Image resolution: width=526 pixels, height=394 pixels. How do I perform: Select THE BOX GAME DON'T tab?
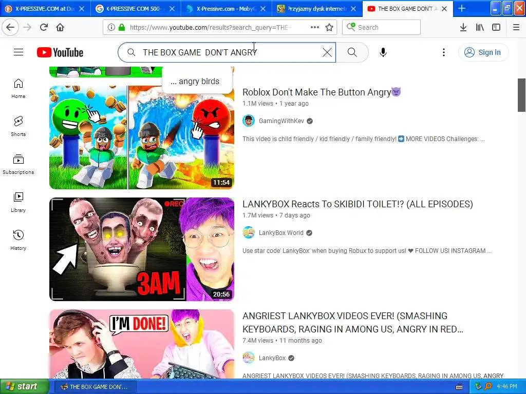(407, 9)
